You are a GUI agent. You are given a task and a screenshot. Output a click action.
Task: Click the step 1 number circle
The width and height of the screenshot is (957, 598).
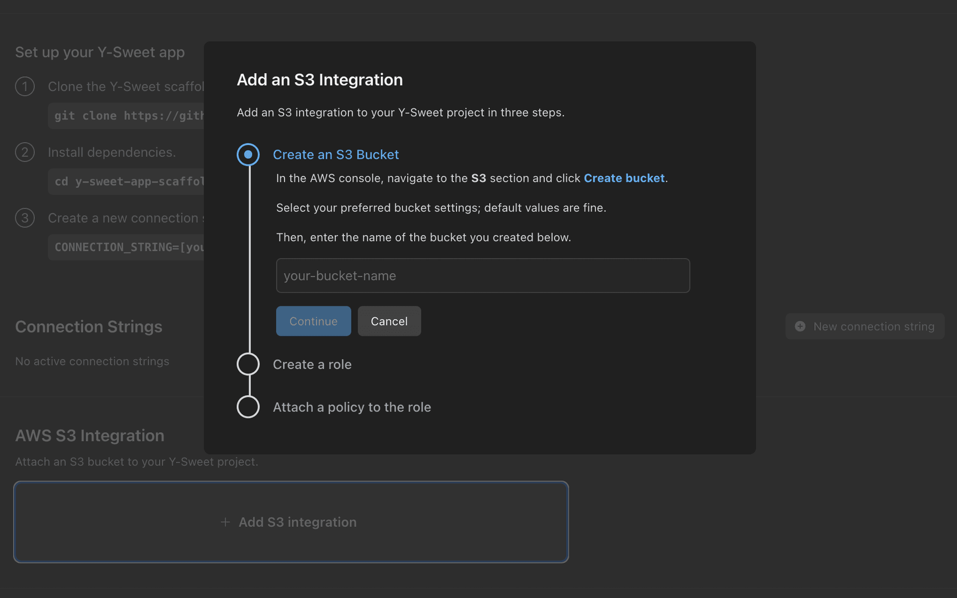click(x=25, y=87)
